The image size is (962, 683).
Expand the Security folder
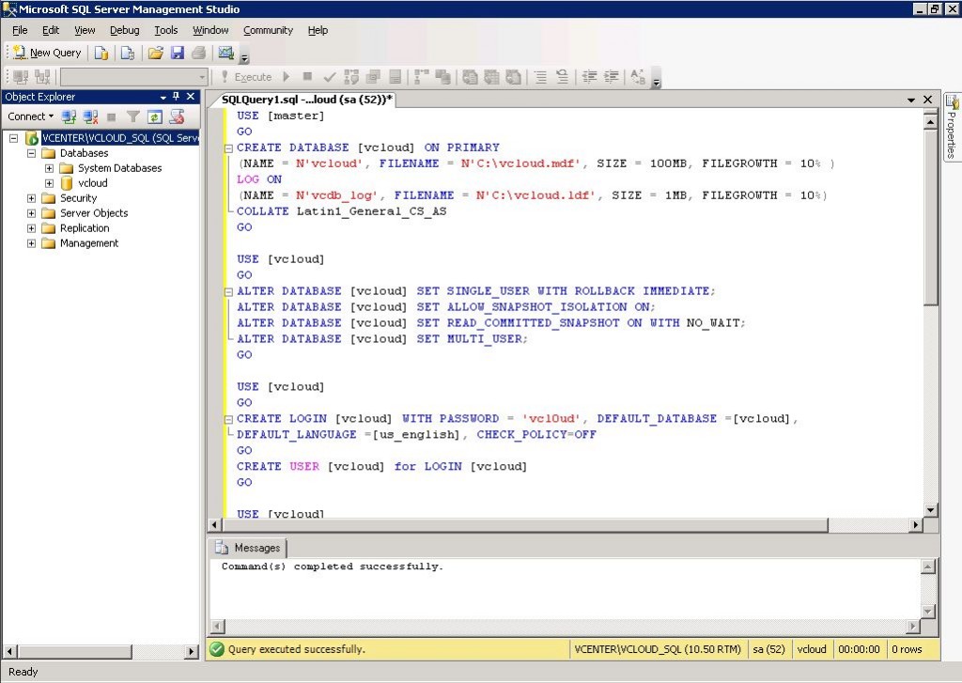tap(31, 198)
